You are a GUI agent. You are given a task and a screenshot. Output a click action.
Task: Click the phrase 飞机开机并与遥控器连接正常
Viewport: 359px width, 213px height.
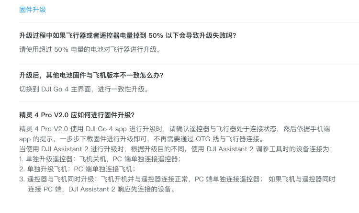[144, 179]
